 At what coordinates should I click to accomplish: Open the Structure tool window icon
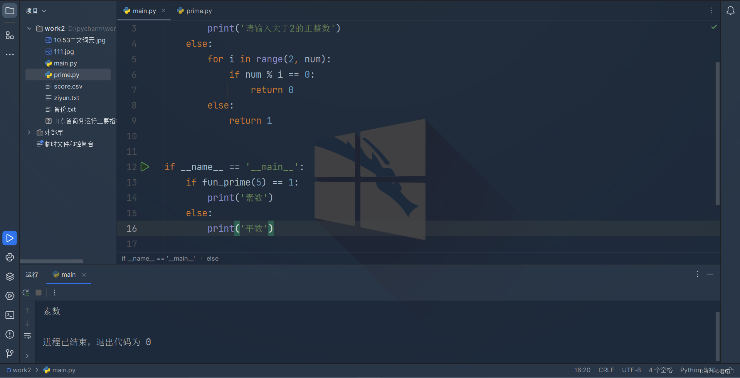(x=10, y=35)
